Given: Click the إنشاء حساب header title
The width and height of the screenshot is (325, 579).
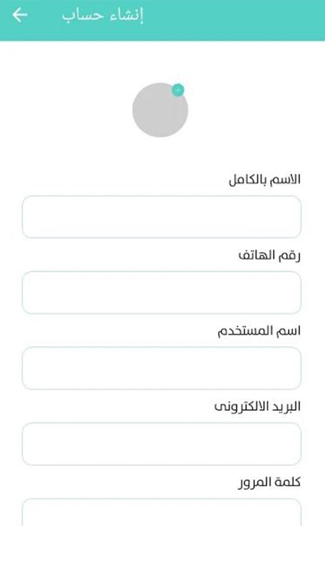Looking at the screenshot, I should [103, 15].
